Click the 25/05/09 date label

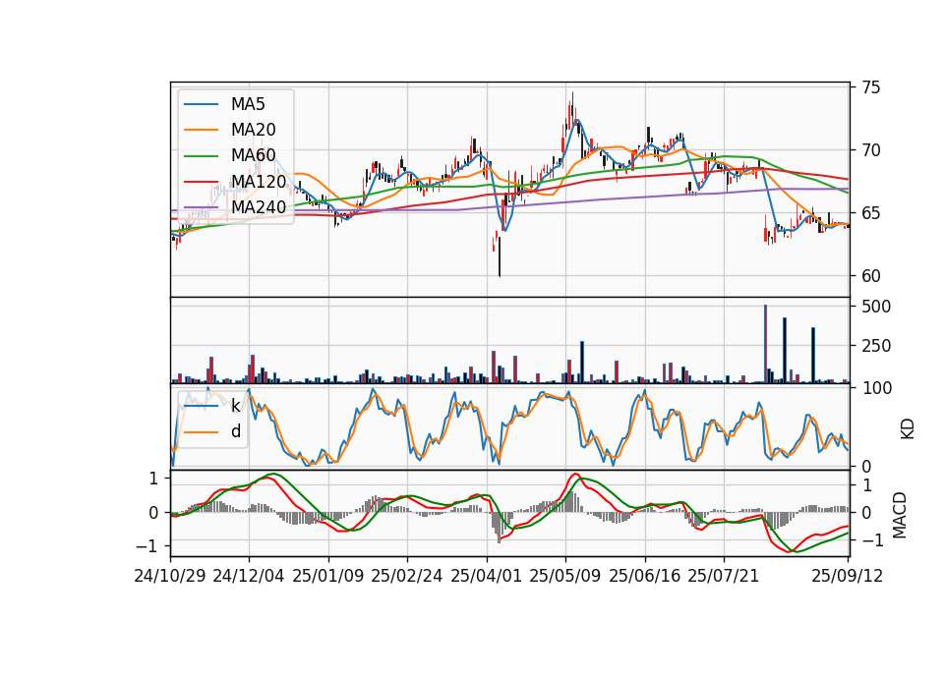(x=565, y=576)
